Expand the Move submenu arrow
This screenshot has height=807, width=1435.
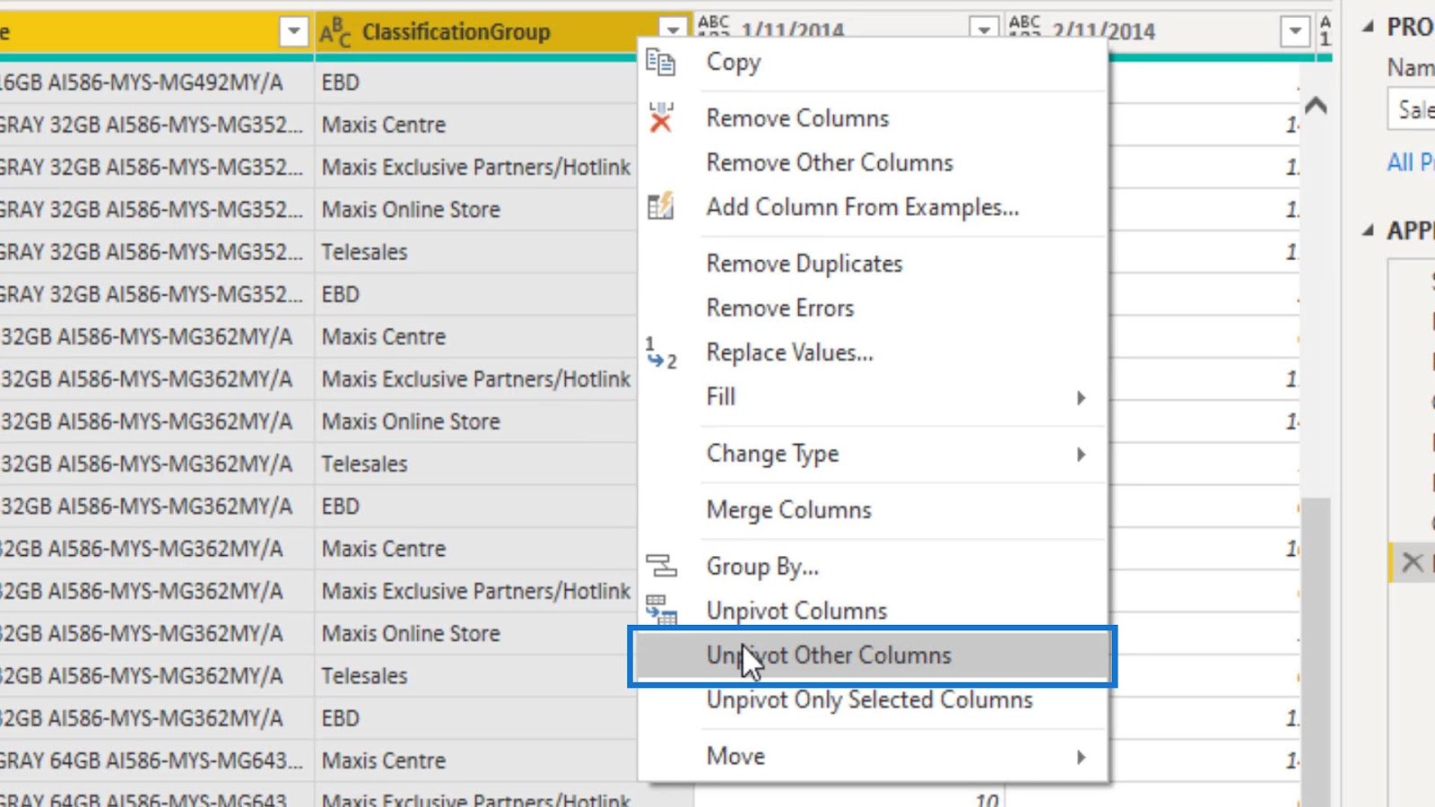pyautogui.click(x=1081, y=758)
